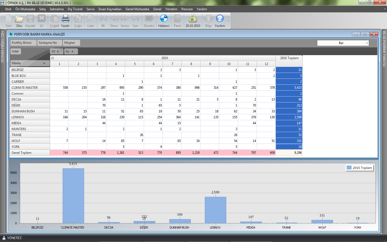The width and height of the screenshot is (387, 242).
Task: Collapse the 2010 year group
Action: pyautogui.click(x=53, y=58)
